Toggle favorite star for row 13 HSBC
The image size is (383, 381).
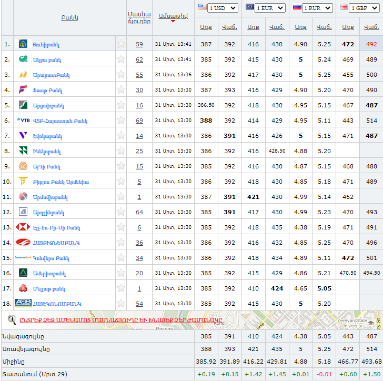click(120, 227)
